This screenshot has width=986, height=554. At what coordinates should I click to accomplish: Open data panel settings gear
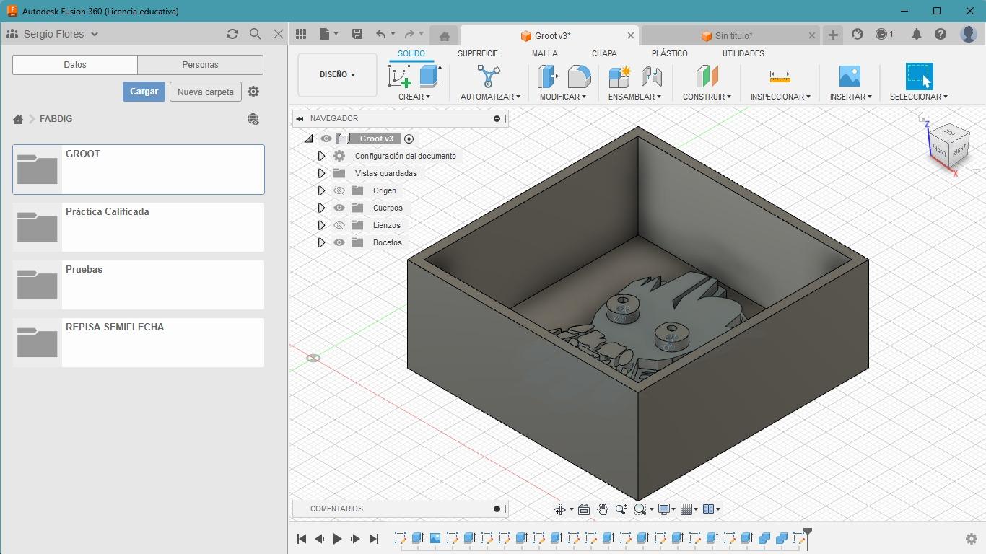(x=253, y=92)
